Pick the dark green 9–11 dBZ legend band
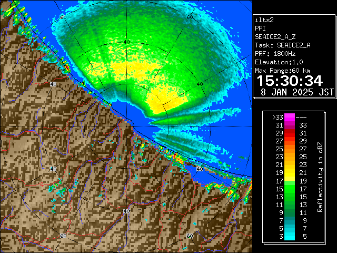337x253 pixels. click(290, 212)
